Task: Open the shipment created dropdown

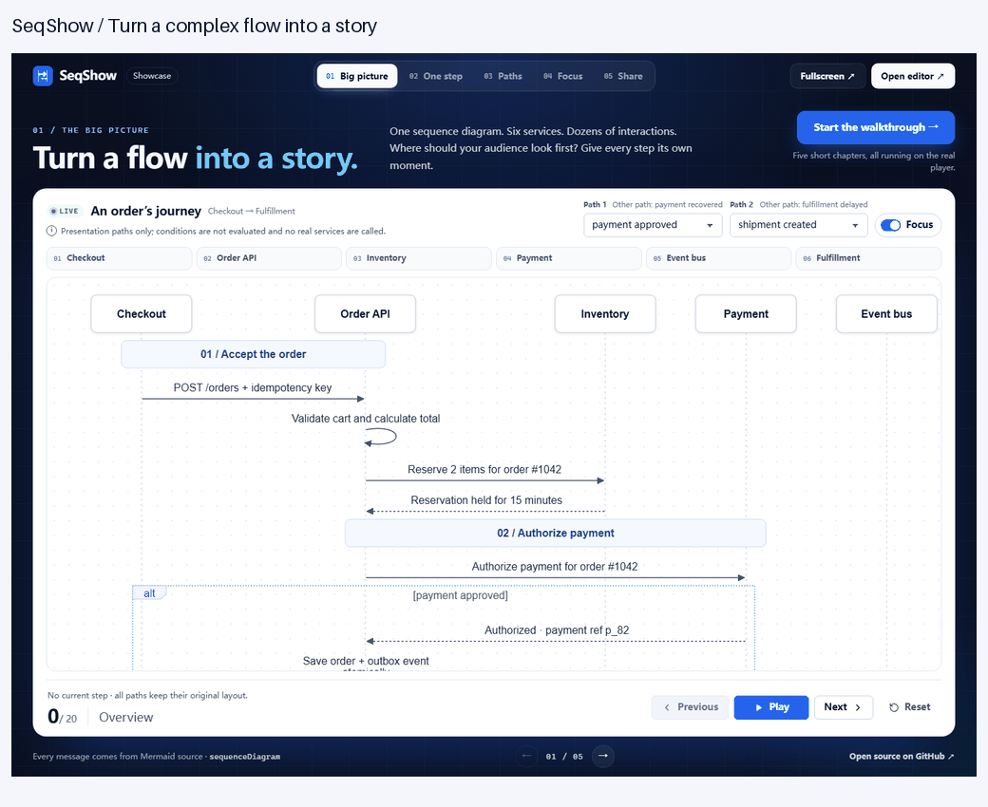Action: coord(798,225)
